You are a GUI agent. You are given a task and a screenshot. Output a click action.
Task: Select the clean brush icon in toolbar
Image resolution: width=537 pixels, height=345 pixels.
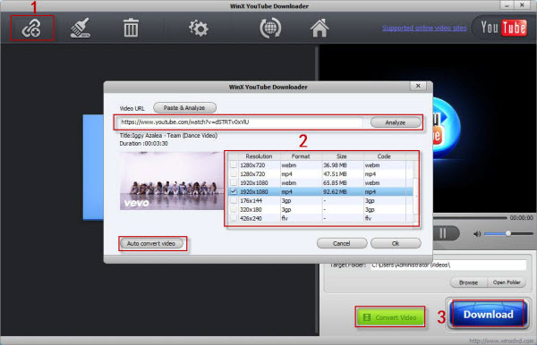point(81,28)
